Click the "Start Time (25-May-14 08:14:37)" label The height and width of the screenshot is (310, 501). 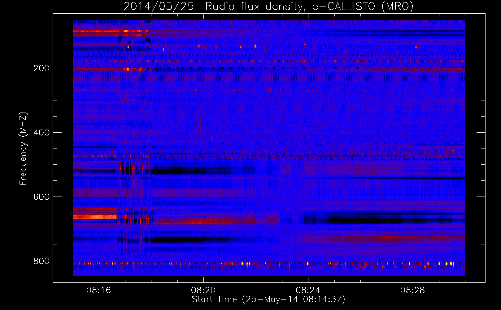268,299
